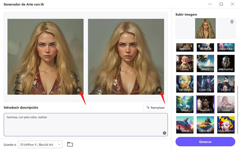Image resolution: width=239 pixels, height=150 pixels.
Task: Choose the Van Gogh style
Action: (x=185, y=84)
